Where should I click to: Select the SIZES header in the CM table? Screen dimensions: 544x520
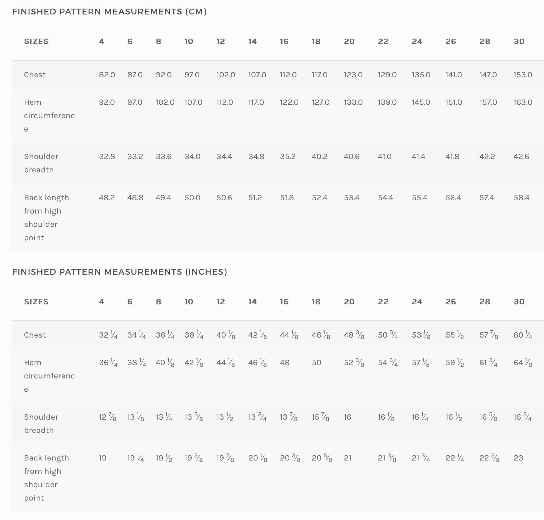click(36, 41)
